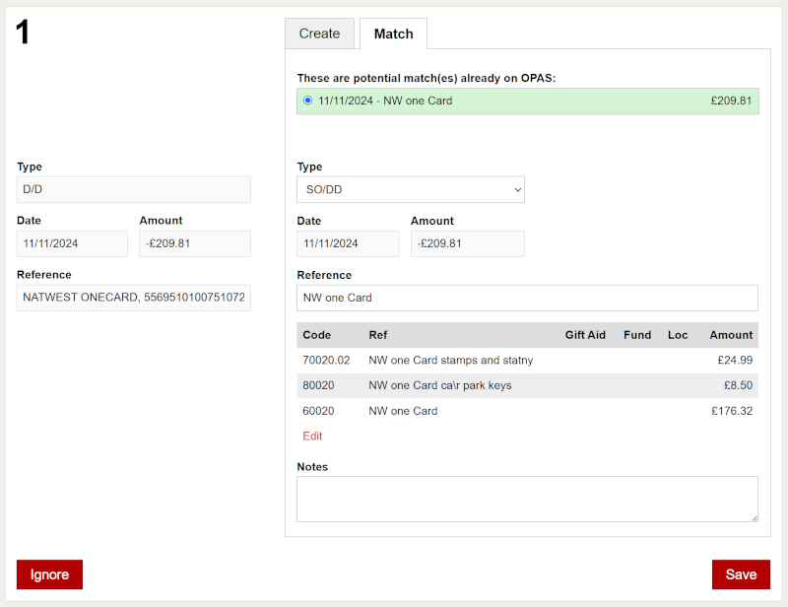
Task: Click the left Date field 11/11/2024
Action: tap(72, 244)
